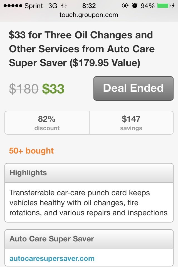Tap the battery icon in status bar

[x=163, y=6]
